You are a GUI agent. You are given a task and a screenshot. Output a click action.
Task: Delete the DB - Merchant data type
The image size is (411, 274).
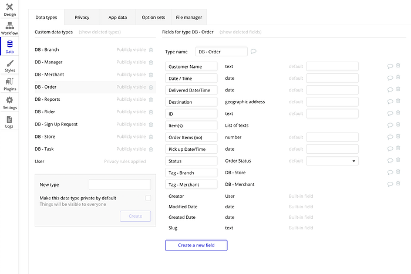click(x=151, y=75)
